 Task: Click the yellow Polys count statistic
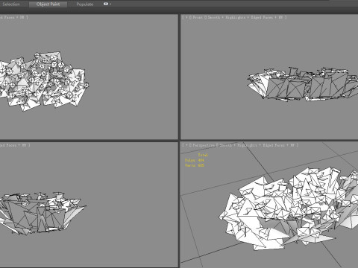(195, 160)
